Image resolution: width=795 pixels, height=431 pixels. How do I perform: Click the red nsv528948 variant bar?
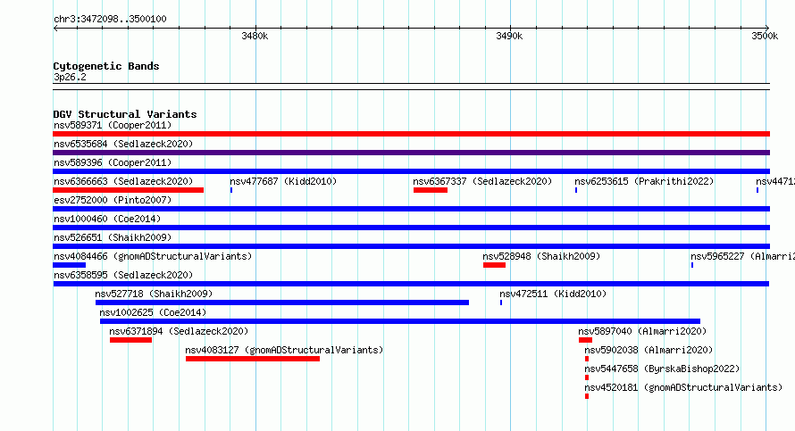tap(494, 265)
